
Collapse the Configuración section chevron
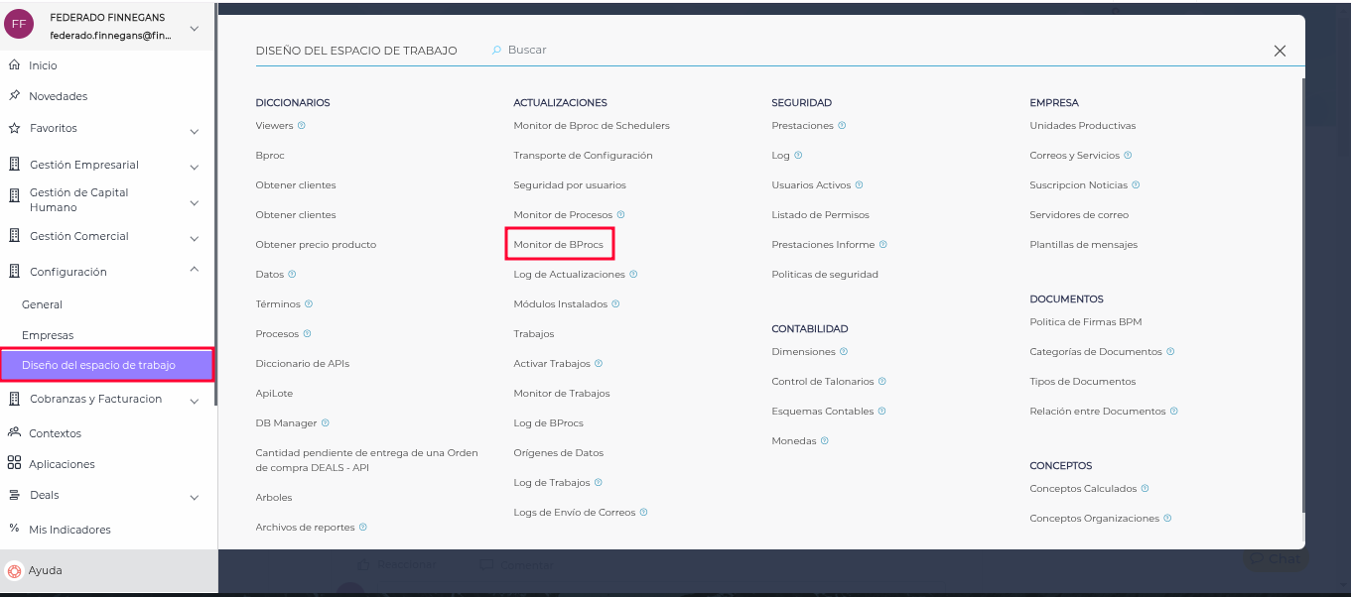click(195, 269)
